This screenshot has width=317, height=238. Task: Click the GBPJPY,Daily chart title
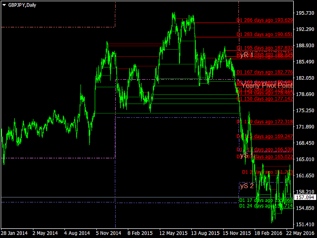(x=22, y=5)
